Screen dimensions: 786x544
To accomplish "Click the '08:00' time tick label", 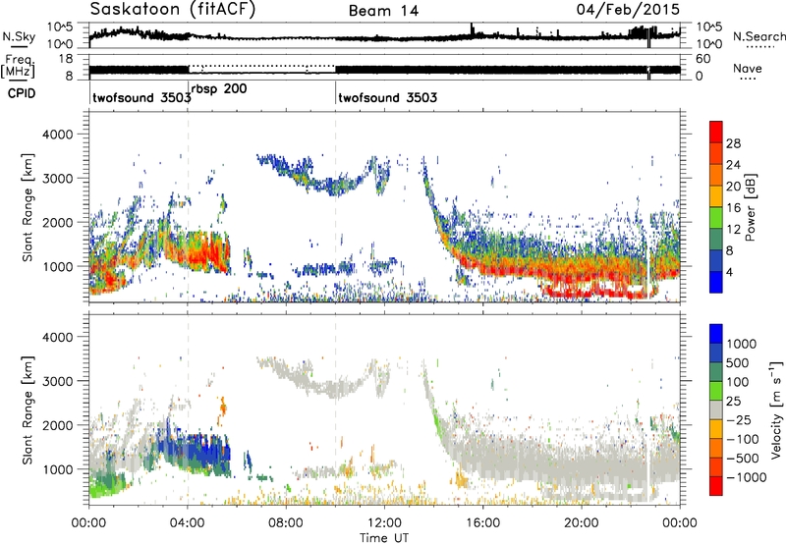I will 286,523.
